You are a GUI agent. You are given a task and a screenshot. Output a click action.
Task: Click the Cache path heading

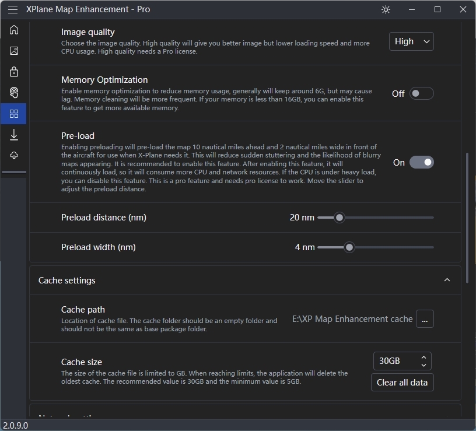(x=83, y=310)
